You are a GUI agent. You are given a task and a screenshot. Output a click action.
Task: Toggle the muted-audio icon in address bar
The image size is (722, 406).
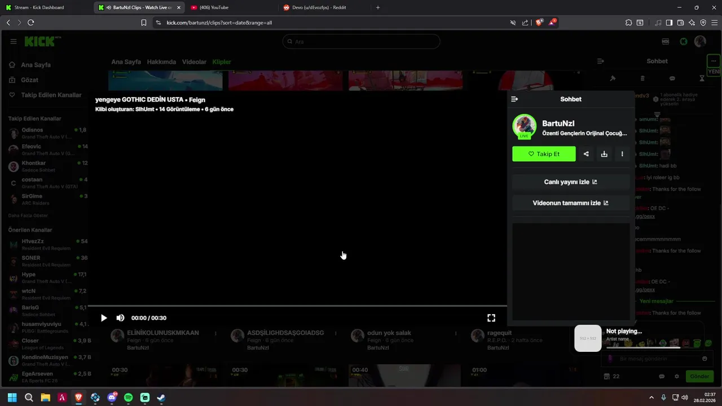point(513,23)
